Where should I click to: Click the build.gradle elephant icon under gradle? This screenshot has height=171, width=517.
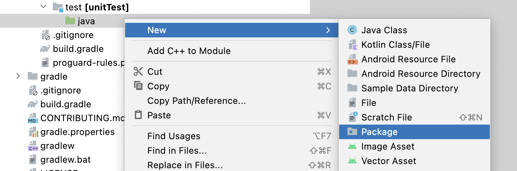click(33, 104)
